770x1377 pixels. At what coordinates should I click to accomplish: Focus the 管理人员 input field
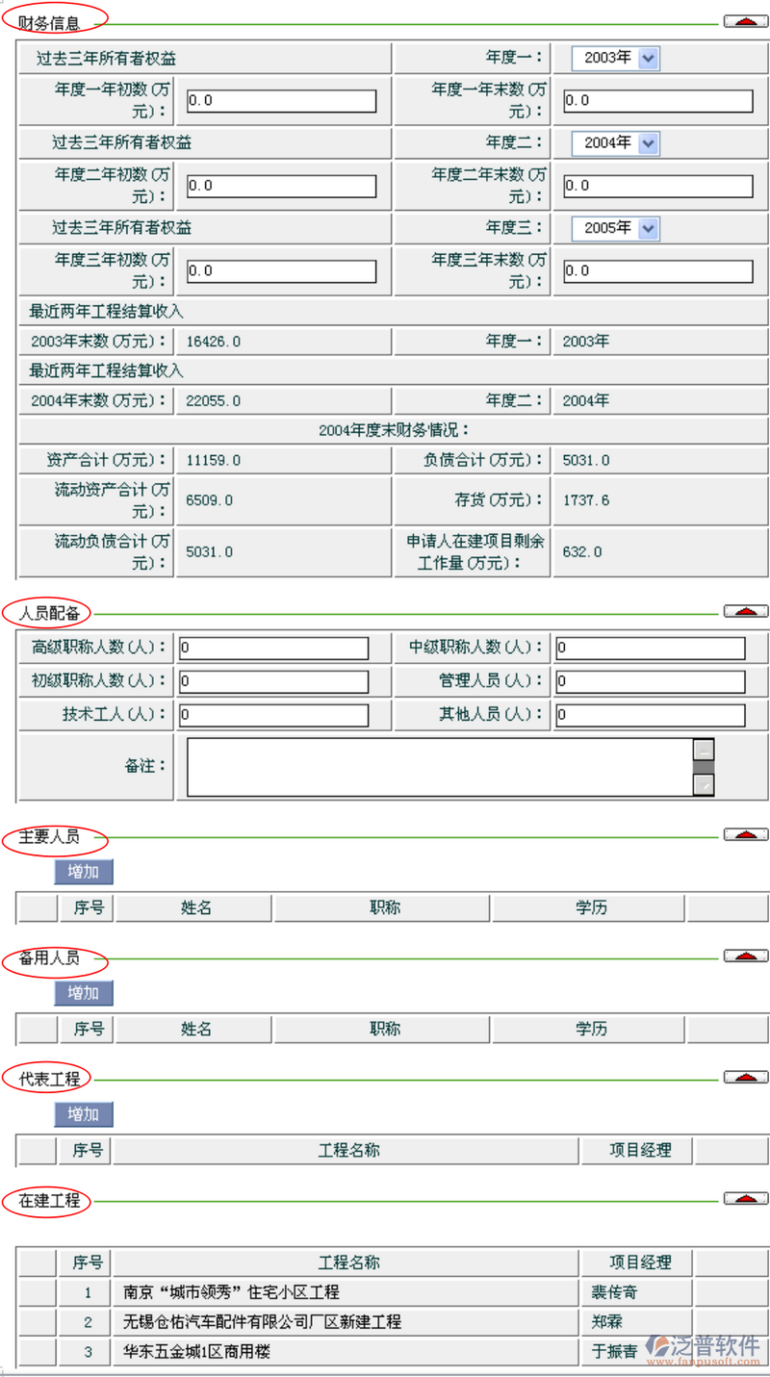click(651, 682)
